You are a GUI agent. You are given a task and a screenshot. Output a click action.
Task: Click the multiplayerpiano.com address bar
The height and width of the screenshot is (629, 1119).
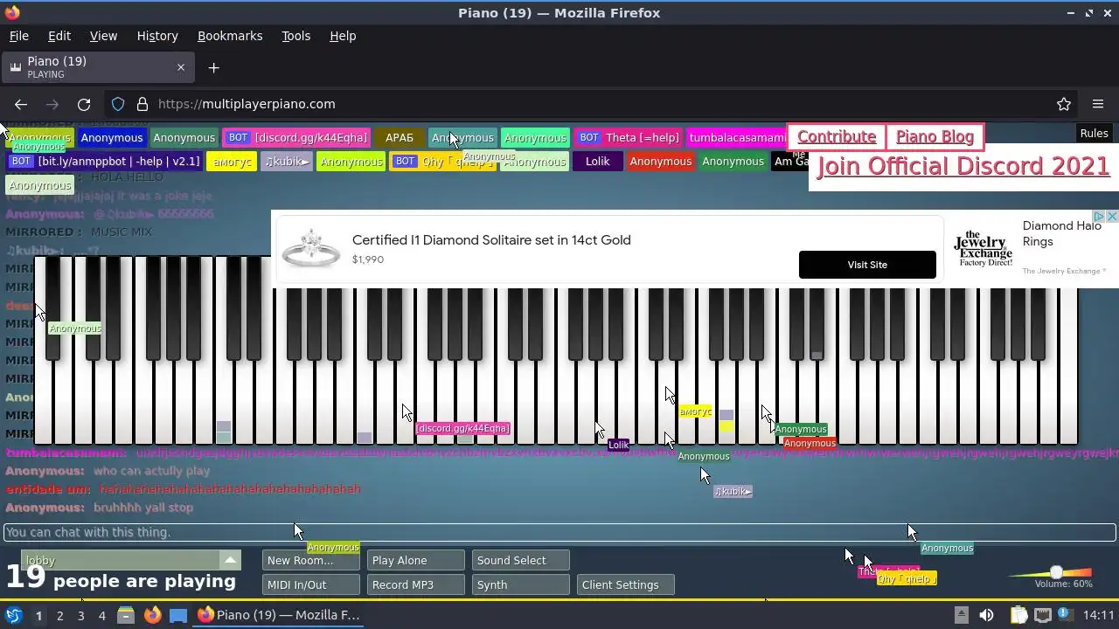click(x=577, y=104)
